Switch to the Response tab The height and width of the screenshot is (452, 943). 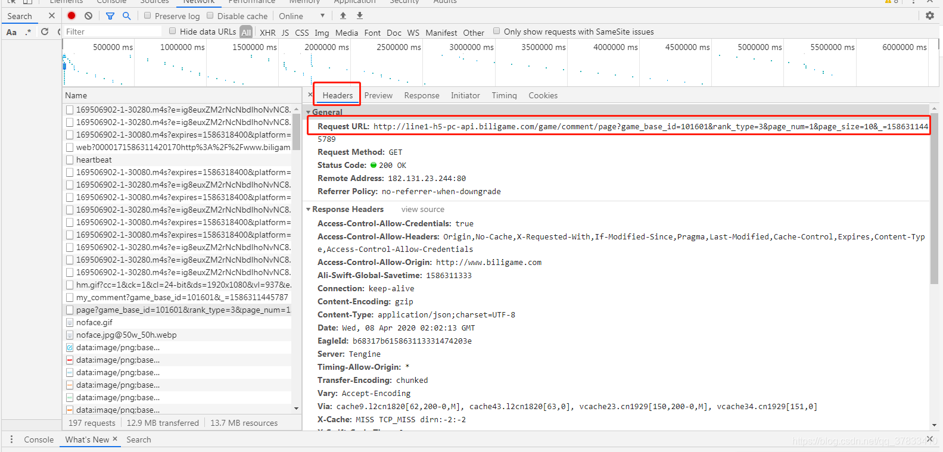pyautogui.click(x=422, y=95)
